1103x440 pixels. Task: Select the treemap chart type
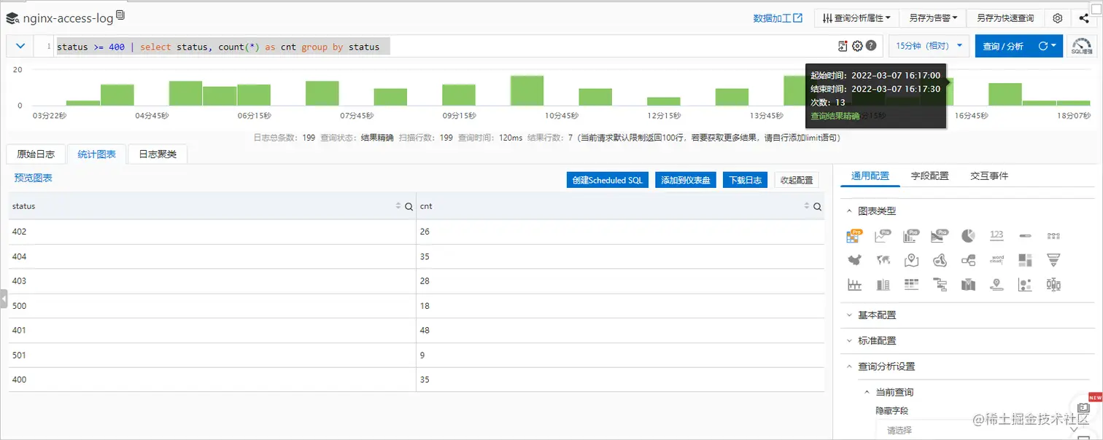click(x=1025, y=260)
